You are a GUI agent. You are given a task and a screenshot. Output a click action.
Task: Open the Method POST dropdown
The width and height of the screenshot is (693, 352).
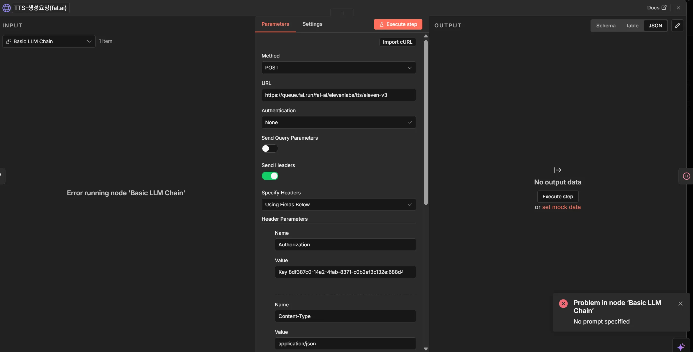pyautogui.click(x=338, y=68)
